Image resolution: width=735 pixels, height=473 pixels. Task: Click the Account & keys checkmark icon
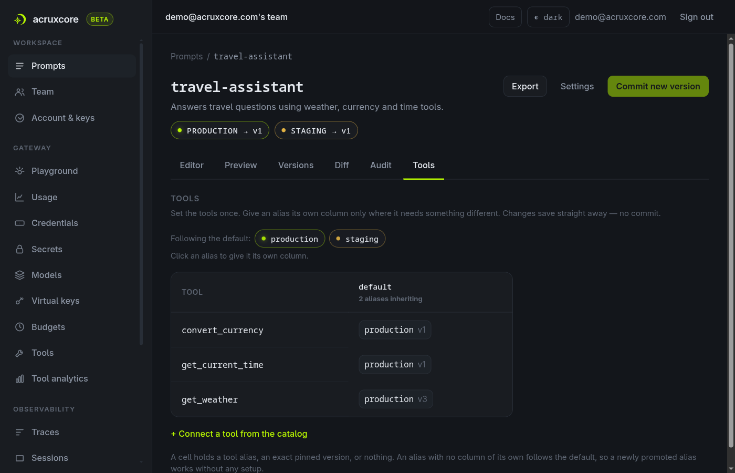(x=19, y=118)
